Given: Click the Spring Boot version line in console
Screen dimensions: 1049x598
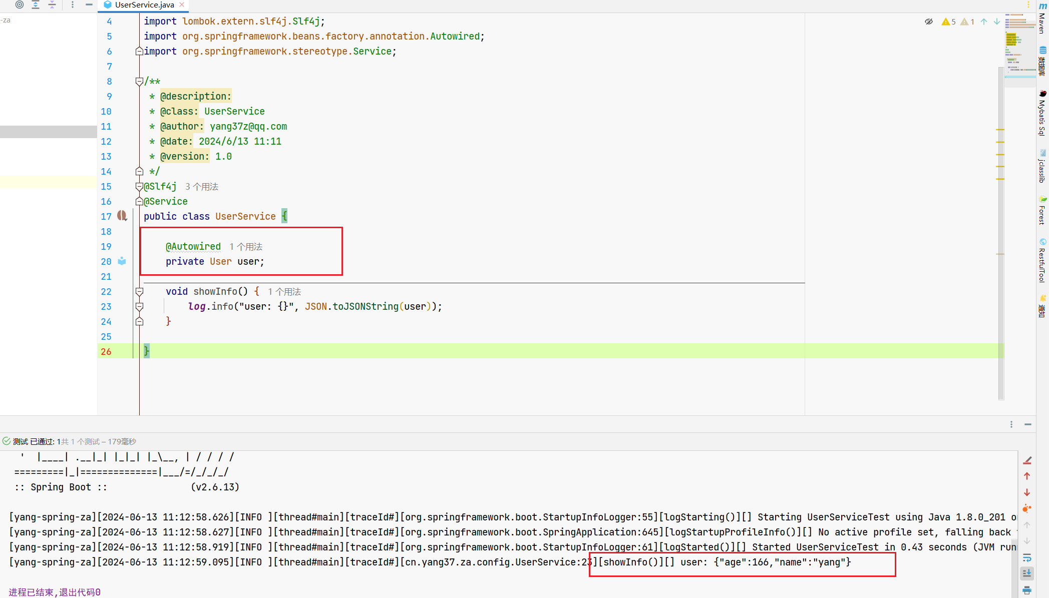Looking at the screenshot, I should [x=127, y=487].
